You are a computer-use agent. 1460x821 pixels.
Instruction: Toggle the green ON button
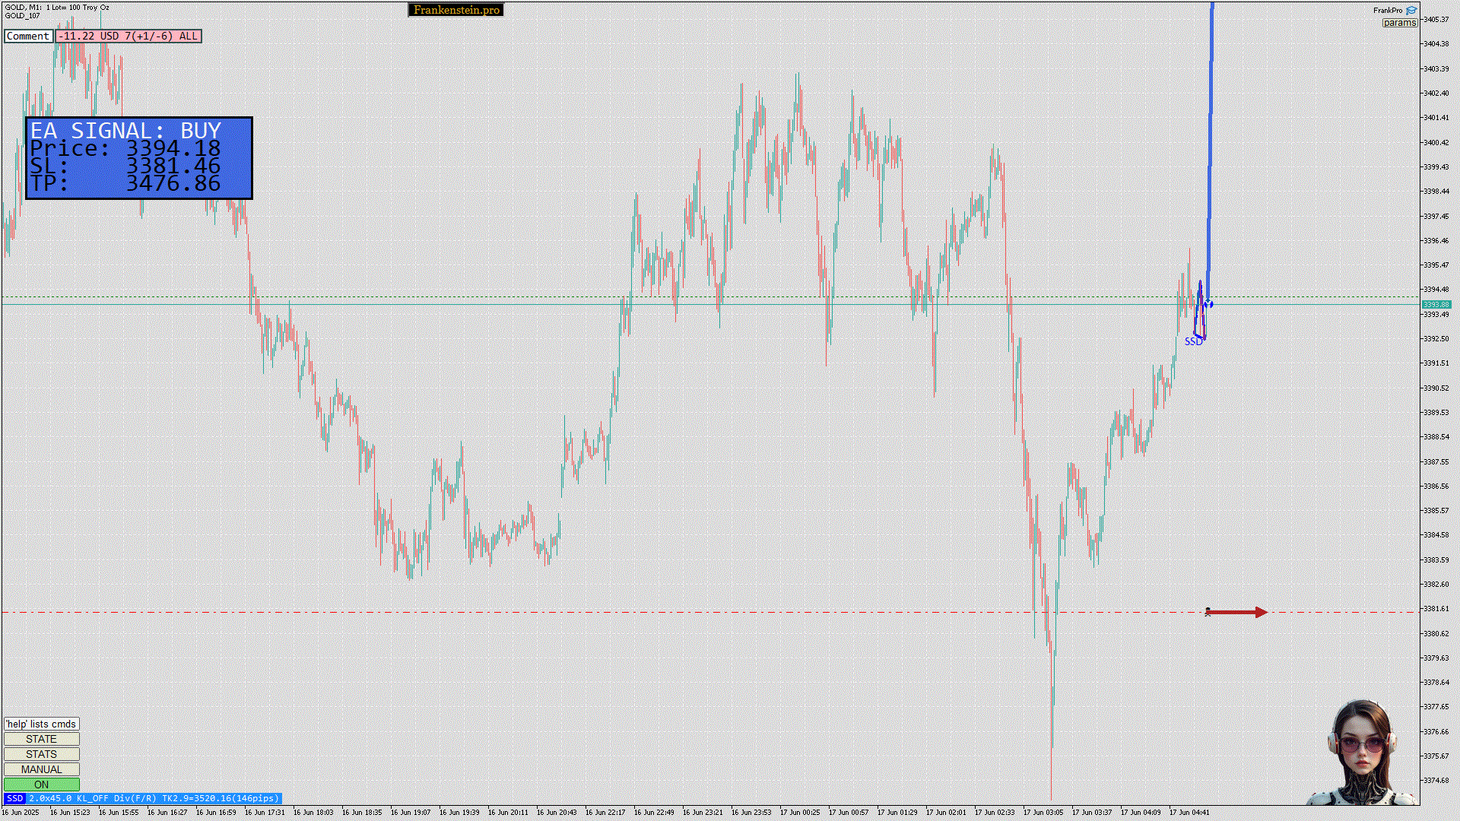41,785
